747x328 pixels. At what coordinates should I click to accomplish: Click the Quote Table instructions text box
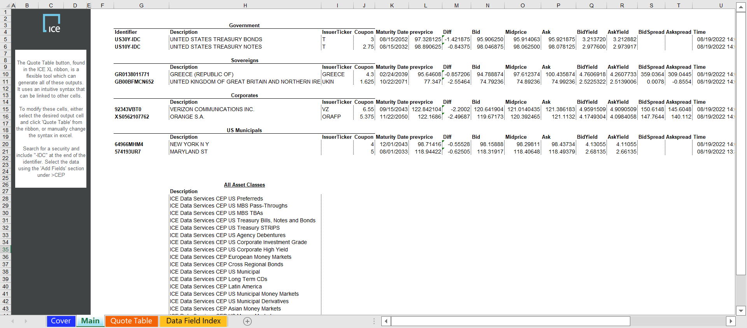(x=51, y=119)
